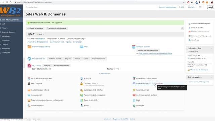Reload the page using browser refresh icon
Viewport: 215px width, 121px height.
[x=7, y=2]
